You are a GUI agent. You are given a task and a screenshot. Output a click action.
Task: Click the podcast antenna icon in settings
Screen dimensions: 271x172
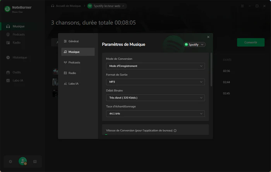point(65,63)
